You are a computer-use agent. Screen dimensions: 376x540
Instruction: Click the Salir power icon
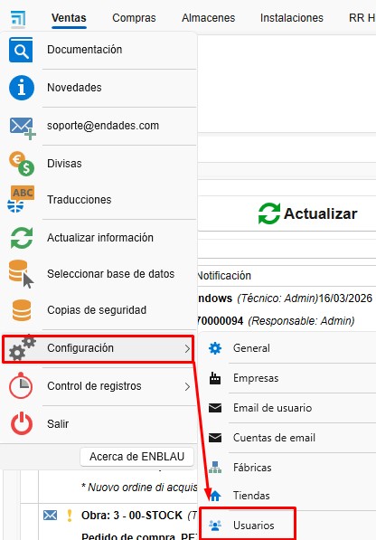pos(22,423)
